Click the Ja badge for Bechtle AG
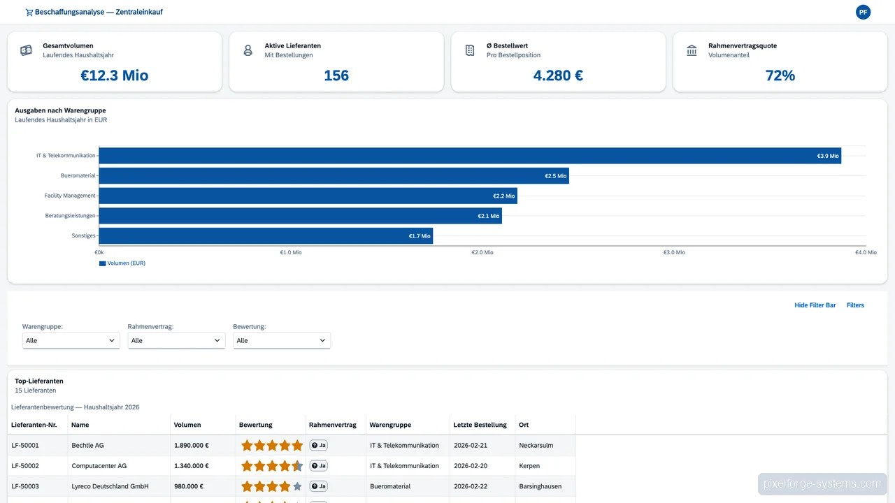The height and width of the screenshot is (503, 895). pos(318,445)
